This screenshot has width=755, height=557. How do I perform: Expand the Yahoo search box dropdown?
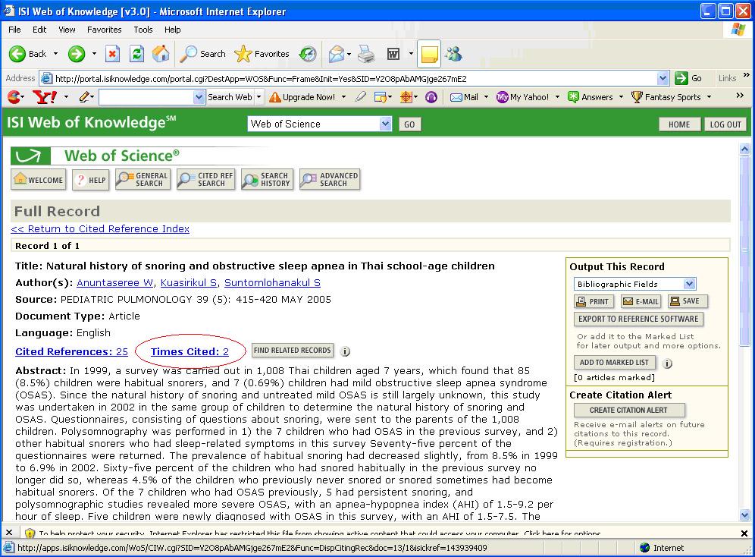click(x=199, y=97)
